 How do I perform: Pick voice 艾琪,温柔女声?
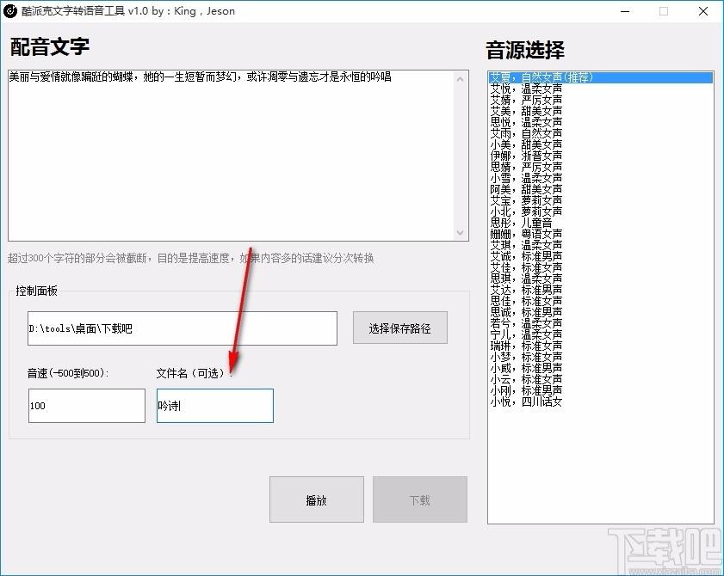click(600, 245)
